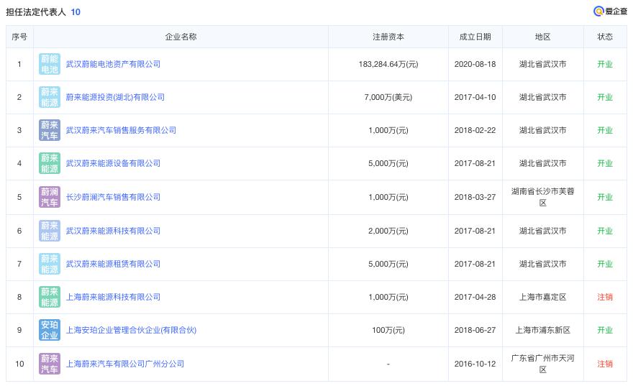The width and height of the screenshot is (633, 386).
Task: Select the date 2020-08-18
Action: (x=475, y=64)
